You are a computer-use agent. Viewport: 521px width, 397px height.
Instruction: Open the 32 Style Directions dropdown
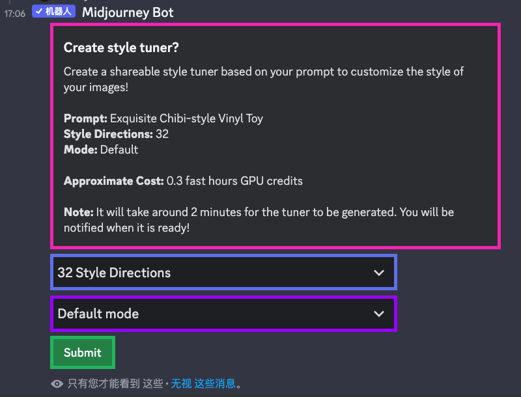tap(223, 273)
